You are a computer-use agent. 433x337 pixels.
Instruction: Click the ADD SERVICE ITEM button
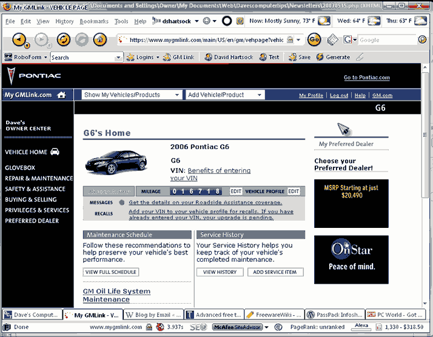(x=275, y=272)
